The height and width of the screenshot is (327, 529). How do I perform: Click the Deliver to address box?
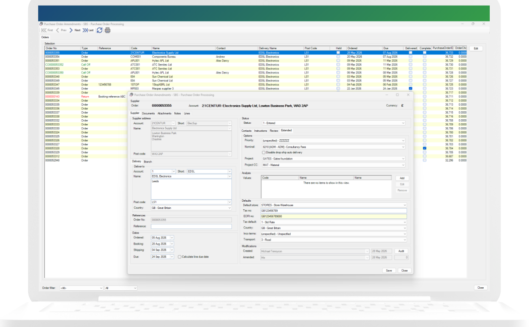point(191,189)
